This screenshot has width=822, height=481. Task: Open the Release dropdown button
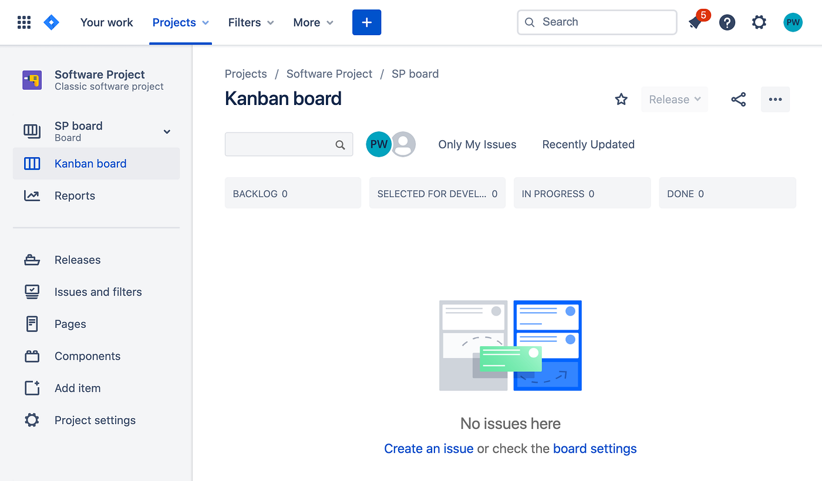(x=675, y=99)
